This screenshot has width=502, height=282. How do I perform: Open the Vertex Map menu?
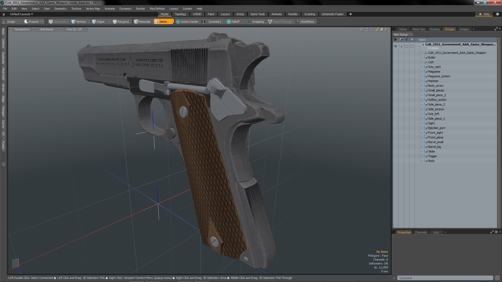click(93, 9)
